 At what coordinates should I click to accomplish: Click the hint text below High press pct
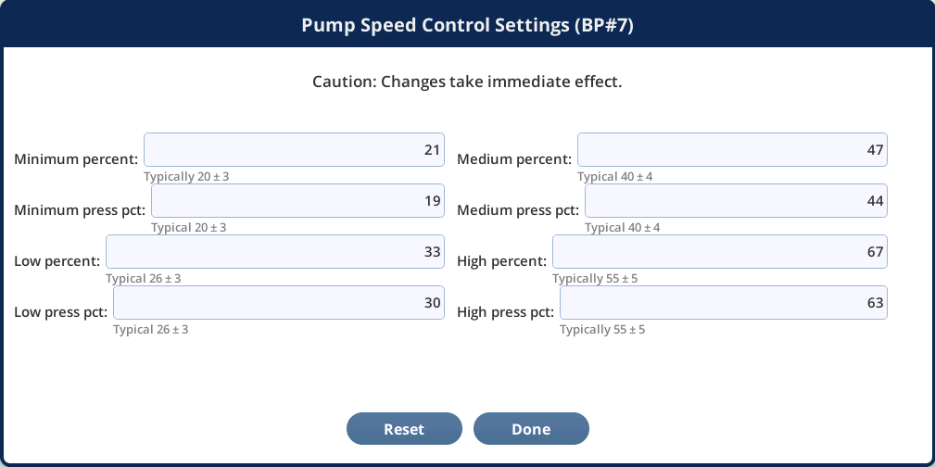(602, 329)
